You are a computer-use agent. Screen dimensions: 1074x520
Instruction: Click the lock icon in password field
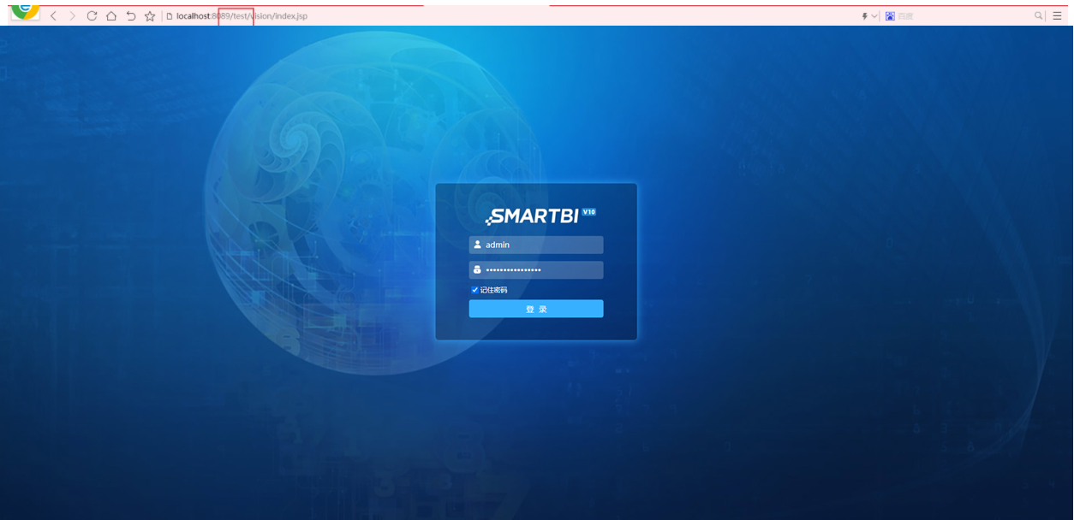pos(477,269)
